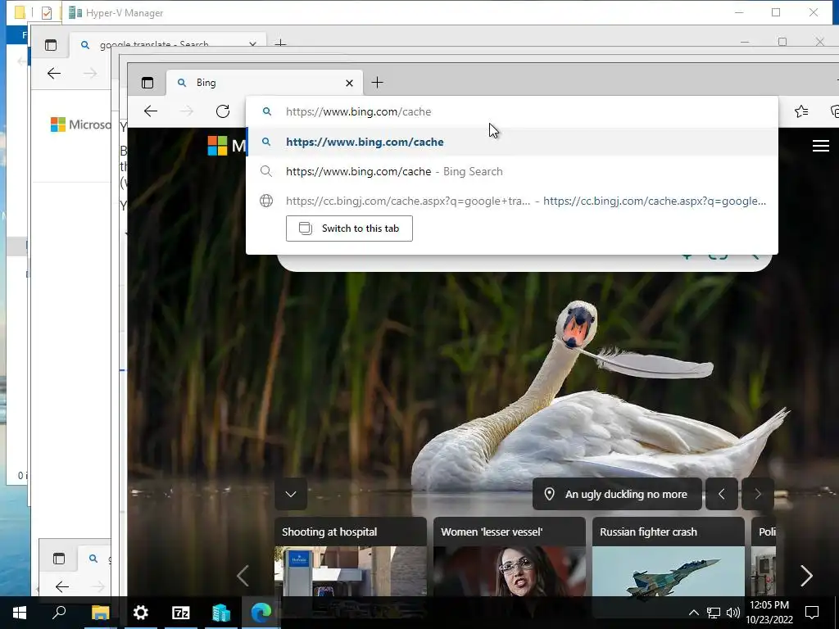Open Hyper-V Manager from the taskbar
The image size is (839, 629).
coord(221,613)
